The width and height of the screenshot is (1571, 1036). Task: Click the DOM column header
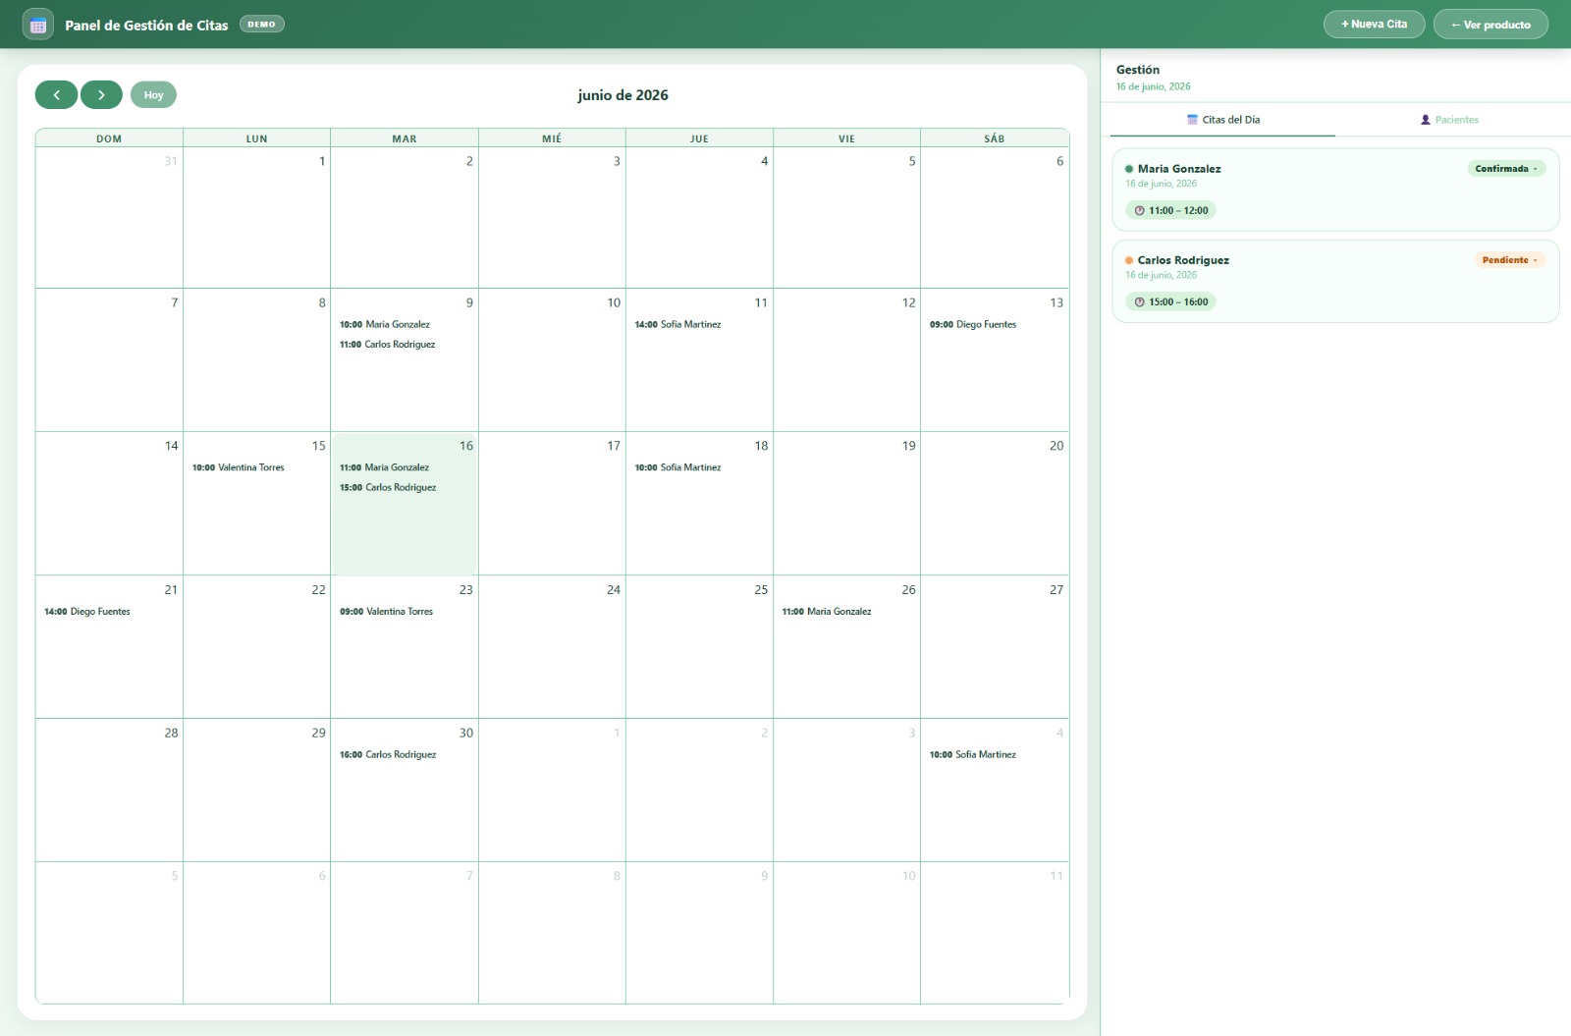coord(109,138)
